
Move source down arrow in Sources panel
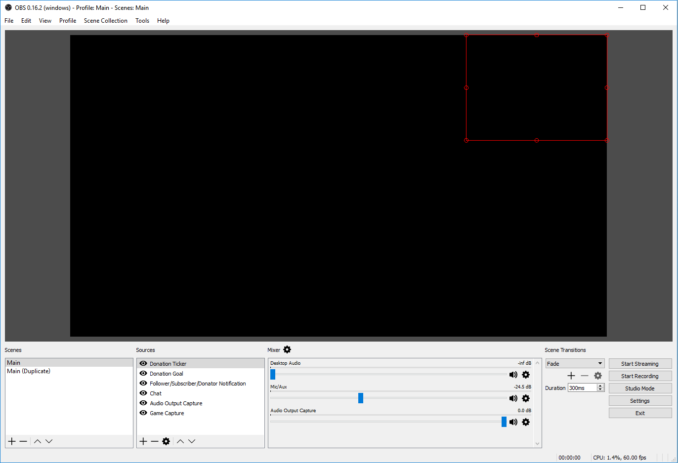point(192,441)
